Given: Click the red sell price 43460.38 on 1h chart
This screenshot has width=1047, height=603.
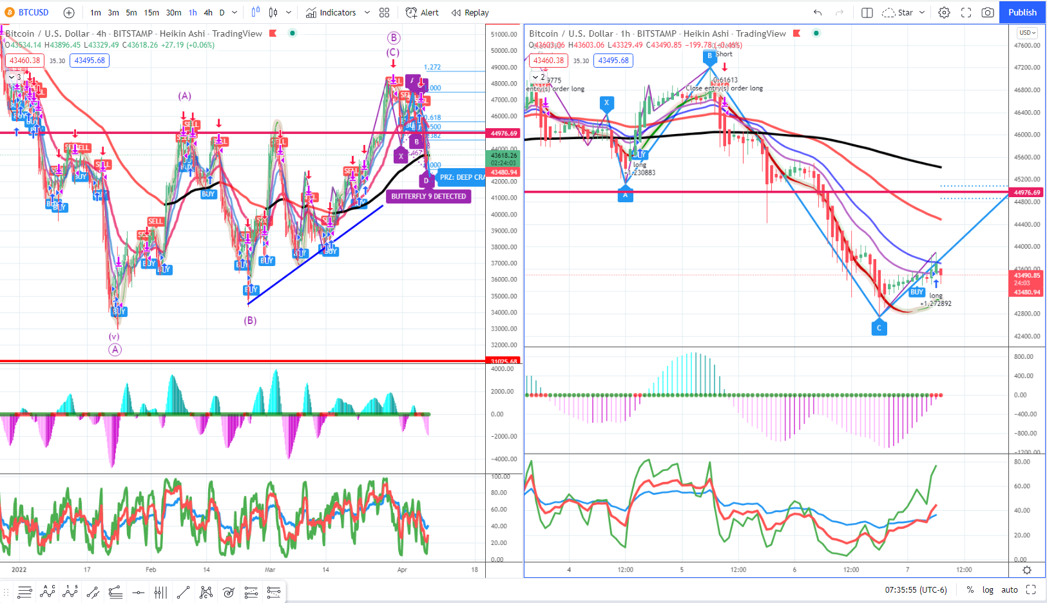Looking at the screenshot, I should 548,61.
